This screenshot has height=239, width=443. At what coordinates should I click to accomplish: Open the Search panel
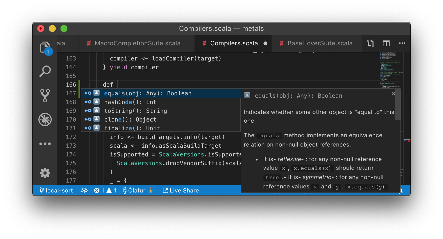[45, 71]
